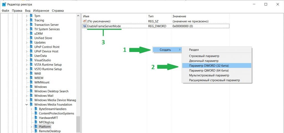Click the VisualStudio folder icon
The image size is (284, 133).
(32, 60)
